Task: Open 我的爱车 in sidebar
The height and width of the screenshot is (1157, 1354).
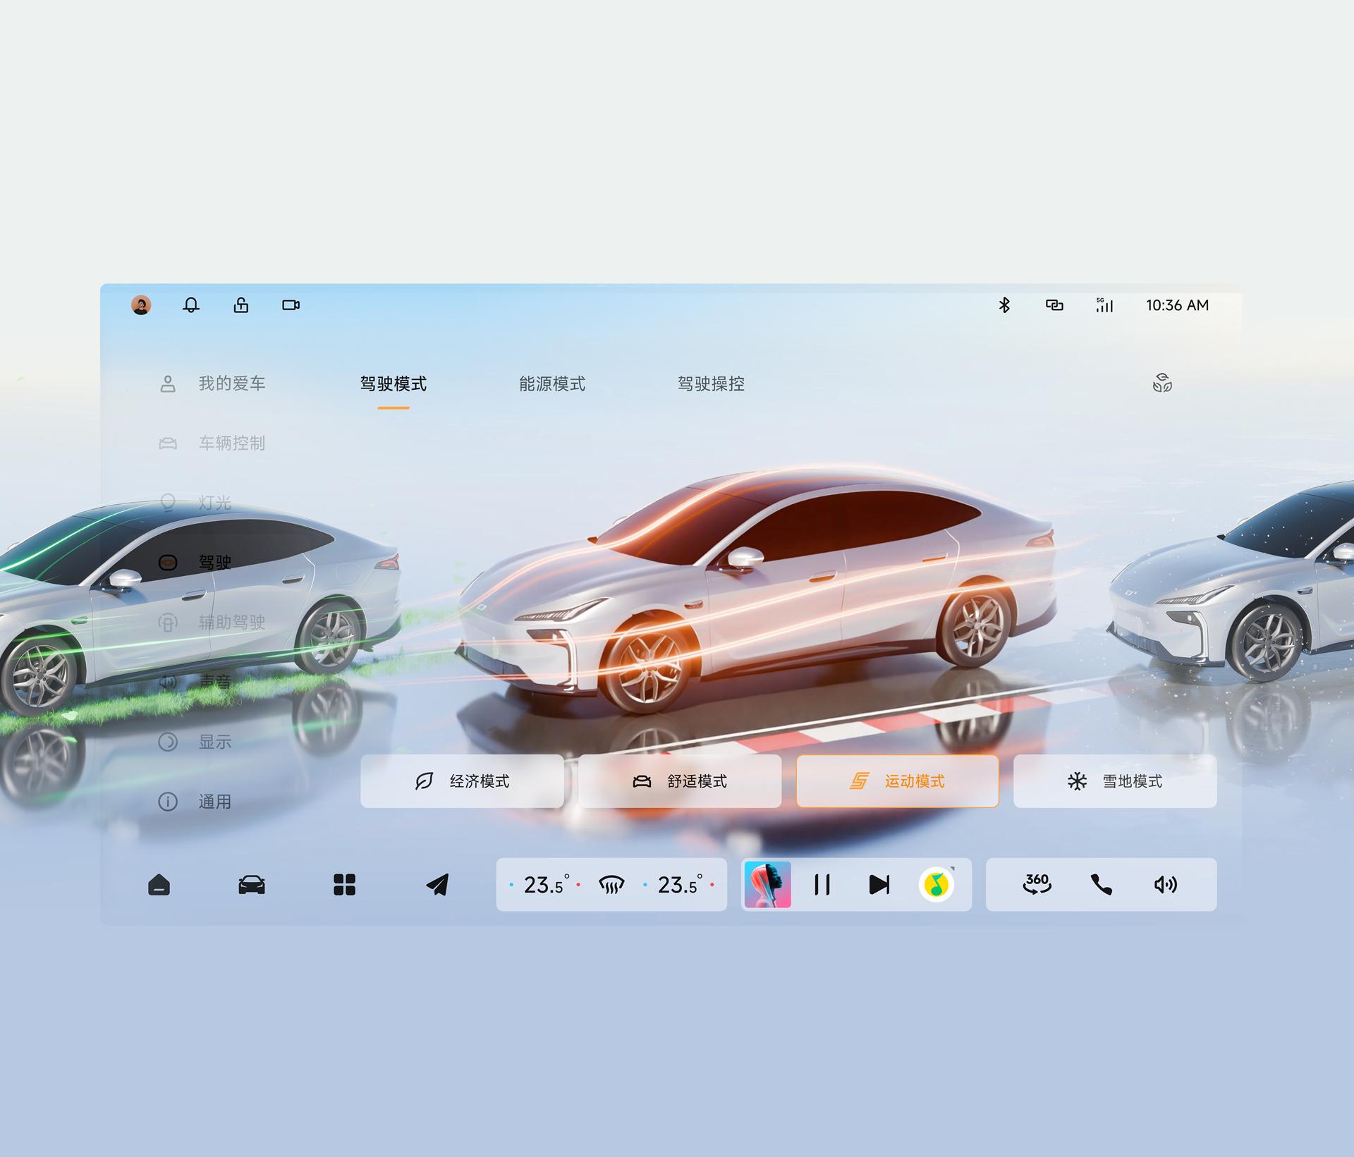Action: [231, 384]
